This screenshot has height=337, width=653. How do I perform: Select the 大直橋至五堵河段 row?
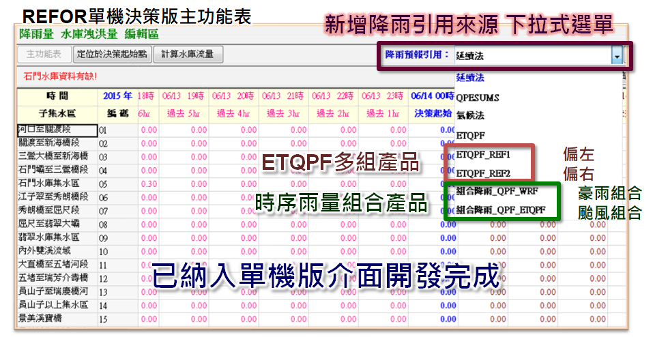[x=57, y=265]
